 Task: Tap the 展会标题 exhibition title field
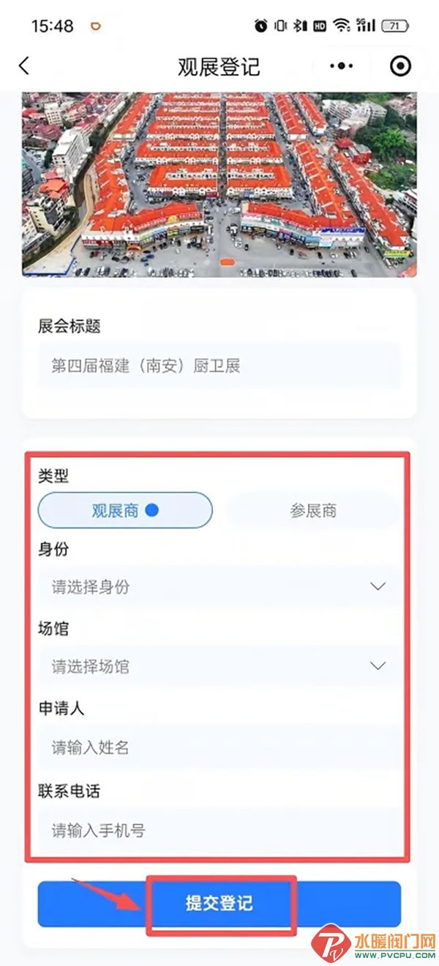219,366
